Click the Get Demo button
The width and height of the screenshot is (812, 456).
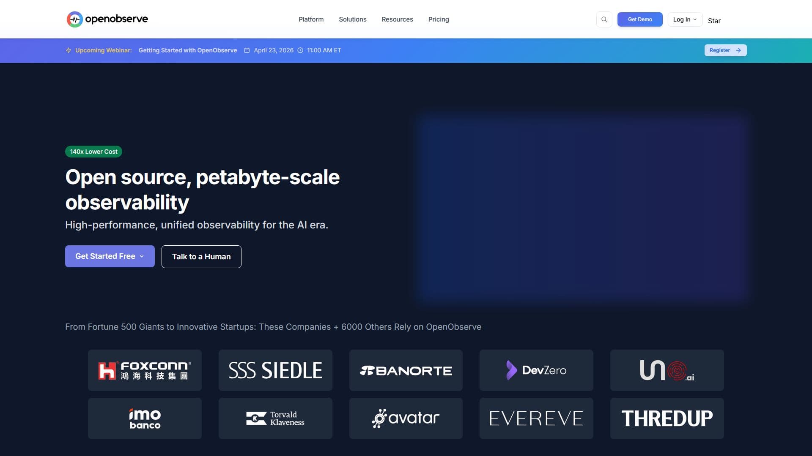click(640, 19)
